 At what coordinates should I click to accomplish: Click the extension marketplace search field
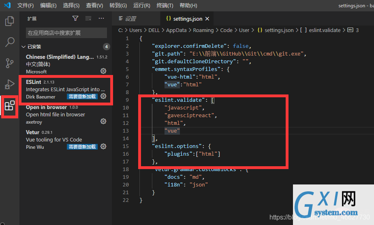coord(66,33)
